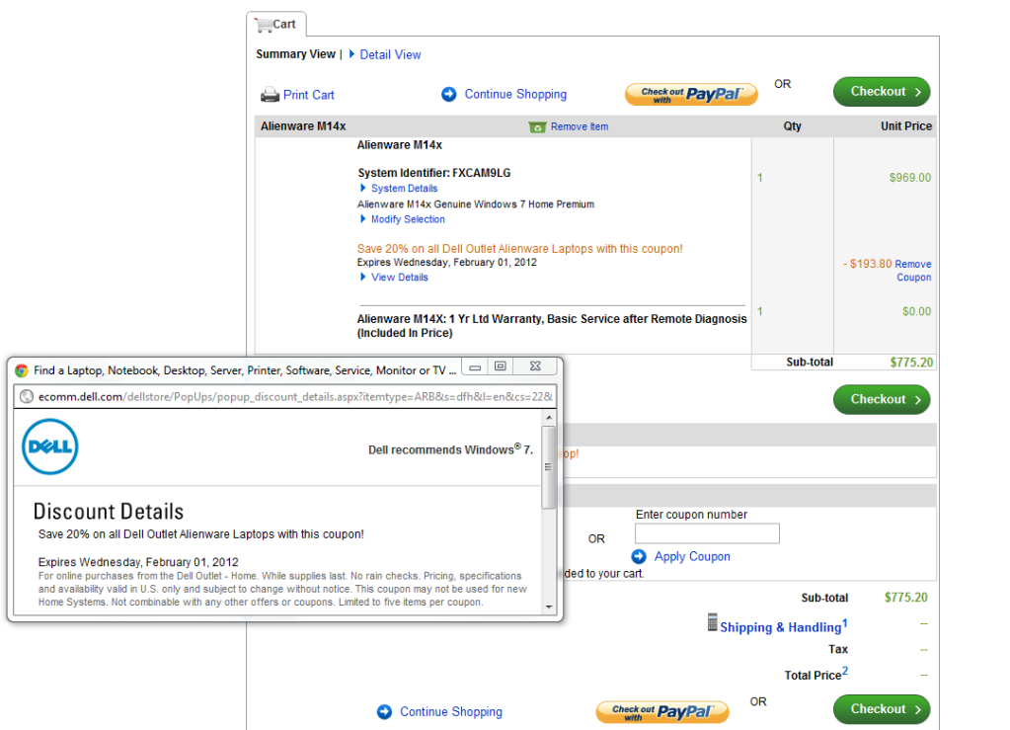The image size is (1010, 730).
Task: Click the Total Price footnote 2
Action: (x=845, y=671)
